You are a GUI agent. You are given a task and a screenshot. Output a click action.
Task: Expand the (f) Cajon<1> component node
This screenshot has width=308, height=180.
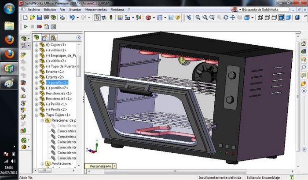[x=37, y=45]
